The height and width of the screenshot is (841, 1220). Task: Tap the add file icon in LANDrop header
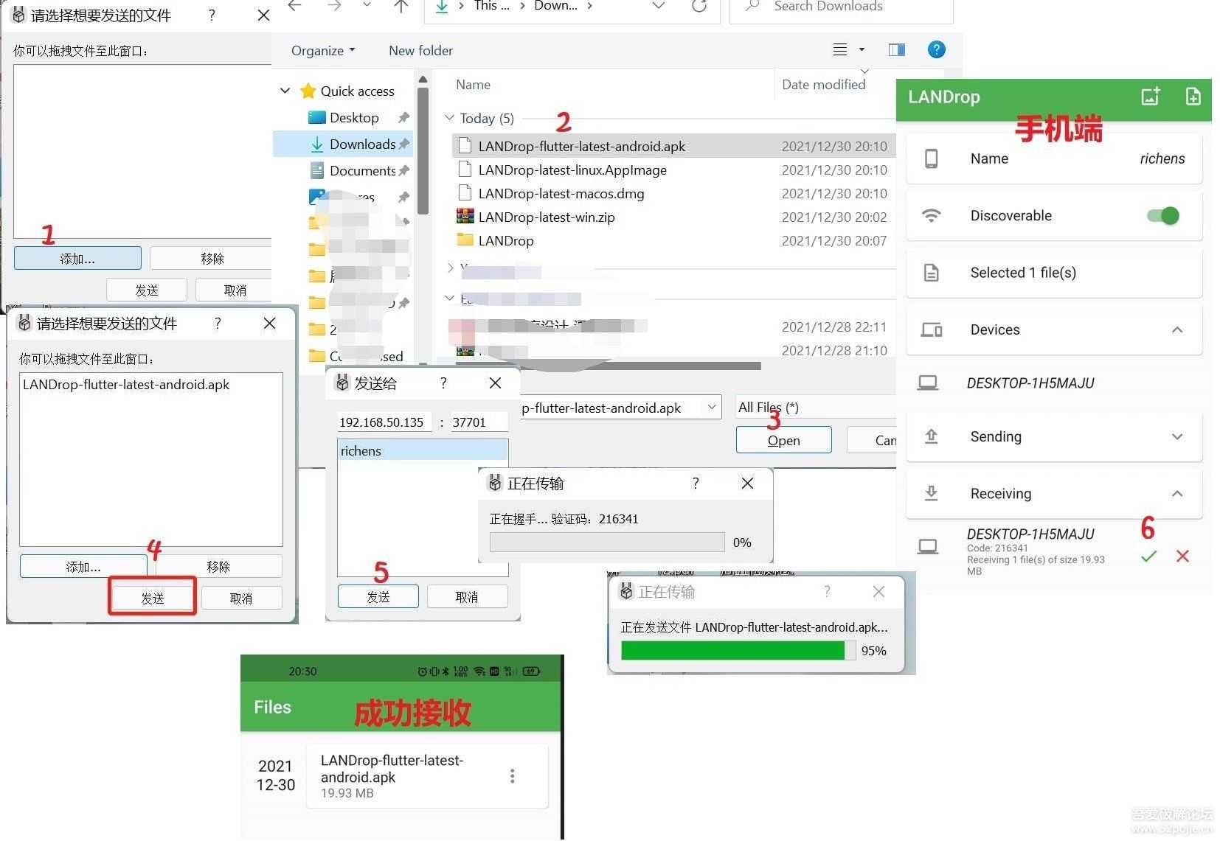tap(1192, 97)
